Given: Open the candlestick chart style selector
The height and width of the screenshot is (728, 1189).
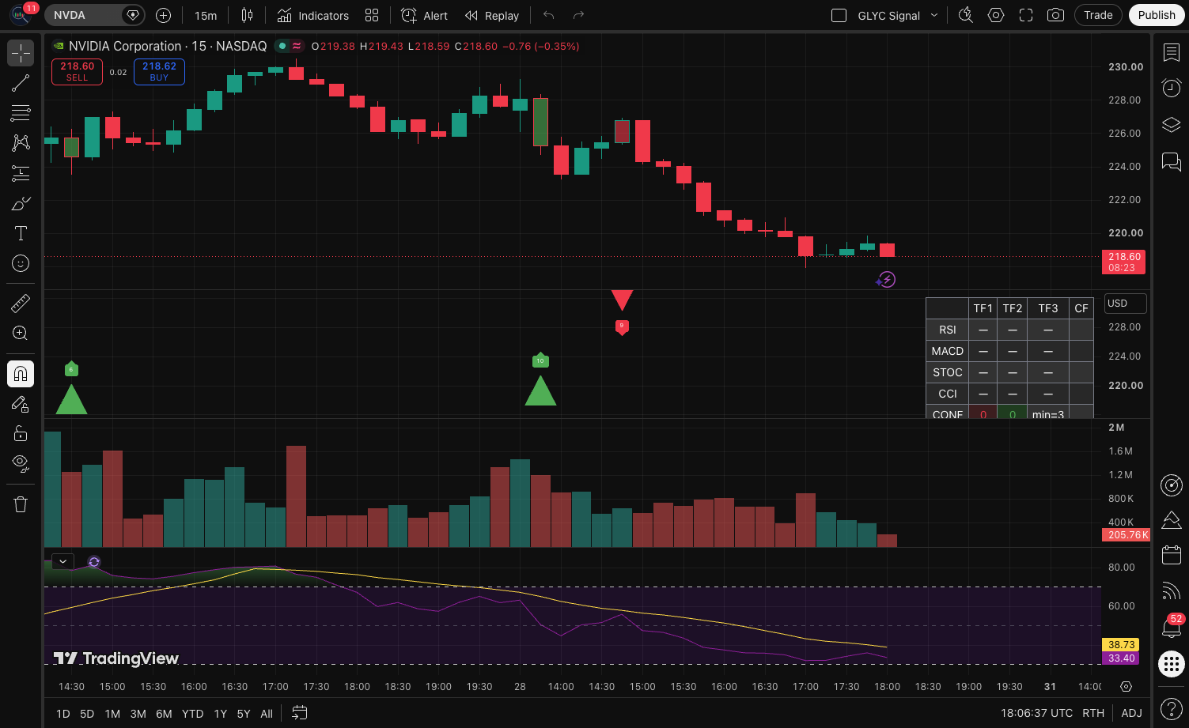Looking at the screenshot, I should 247,15.
